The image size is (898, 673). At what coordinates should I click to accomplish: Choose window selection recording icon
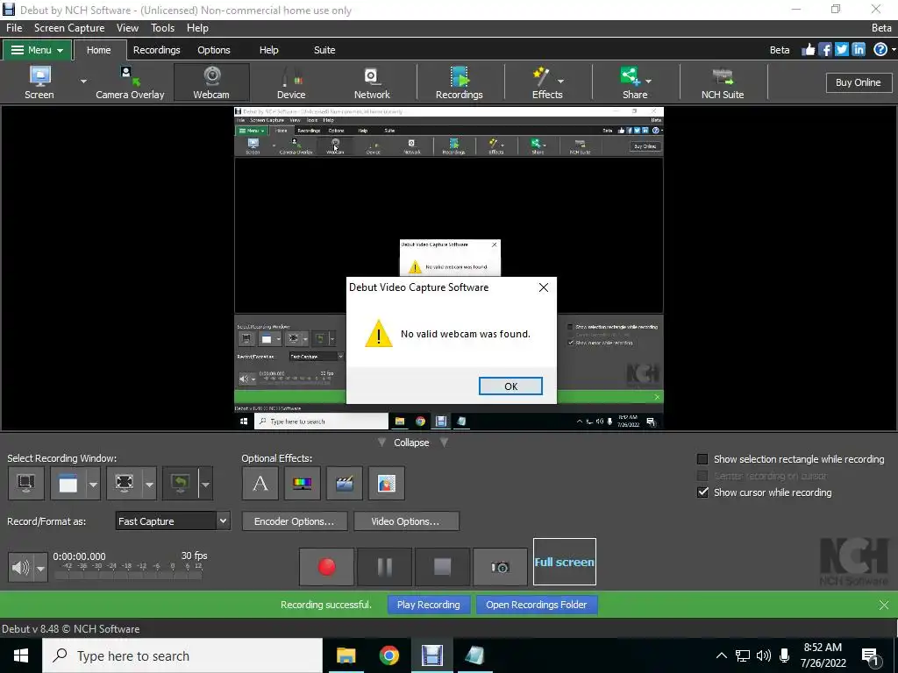(68, 484)
